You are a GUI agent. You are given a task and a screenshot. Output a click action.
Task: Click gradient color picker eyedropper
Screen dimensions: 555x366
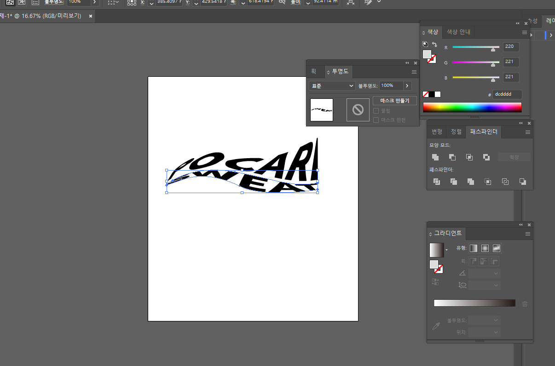point(435,326)
